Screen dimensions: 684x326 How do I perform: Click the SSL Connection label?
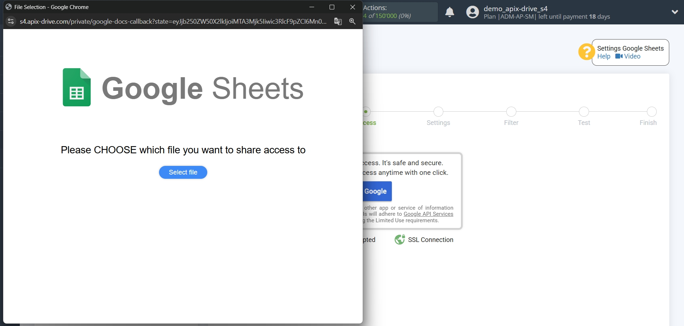pyautogui.click(x=430, y=240)
